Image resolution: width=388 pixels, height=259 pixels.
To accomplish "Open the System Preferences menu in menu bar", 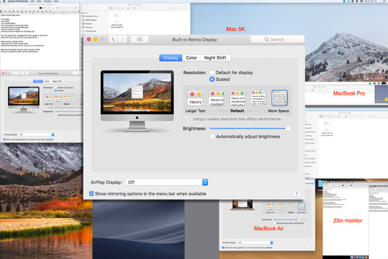I will [x=18, y=1].
